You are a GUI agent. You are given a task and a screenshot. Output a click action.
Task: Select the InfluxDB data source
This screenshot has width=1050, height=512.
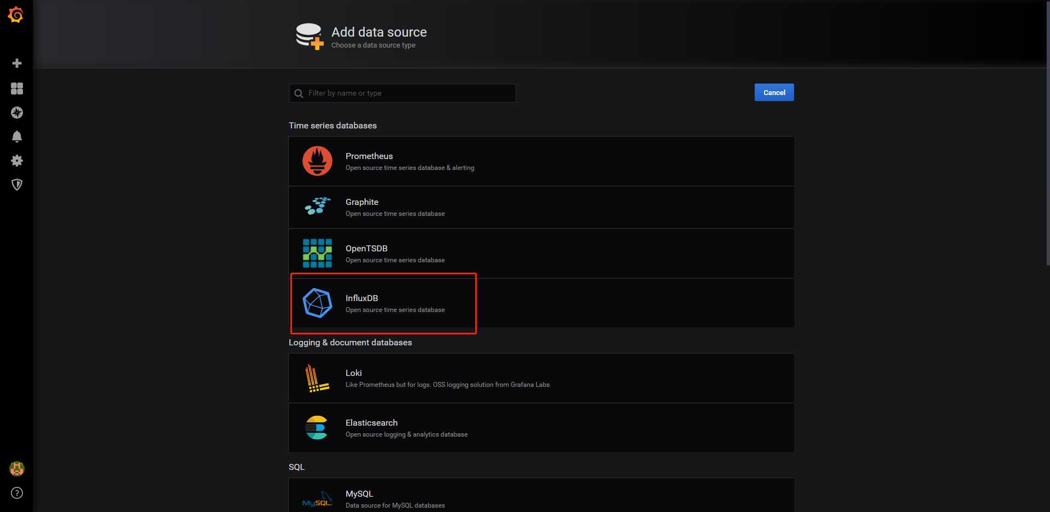[541, 303]
